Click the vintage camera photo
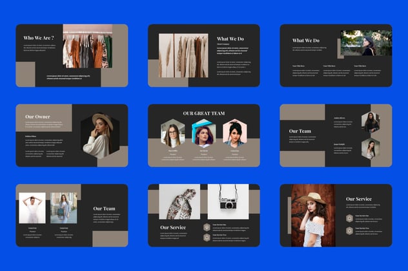Viewport: 408px width, 271px height. pos(228,201)
